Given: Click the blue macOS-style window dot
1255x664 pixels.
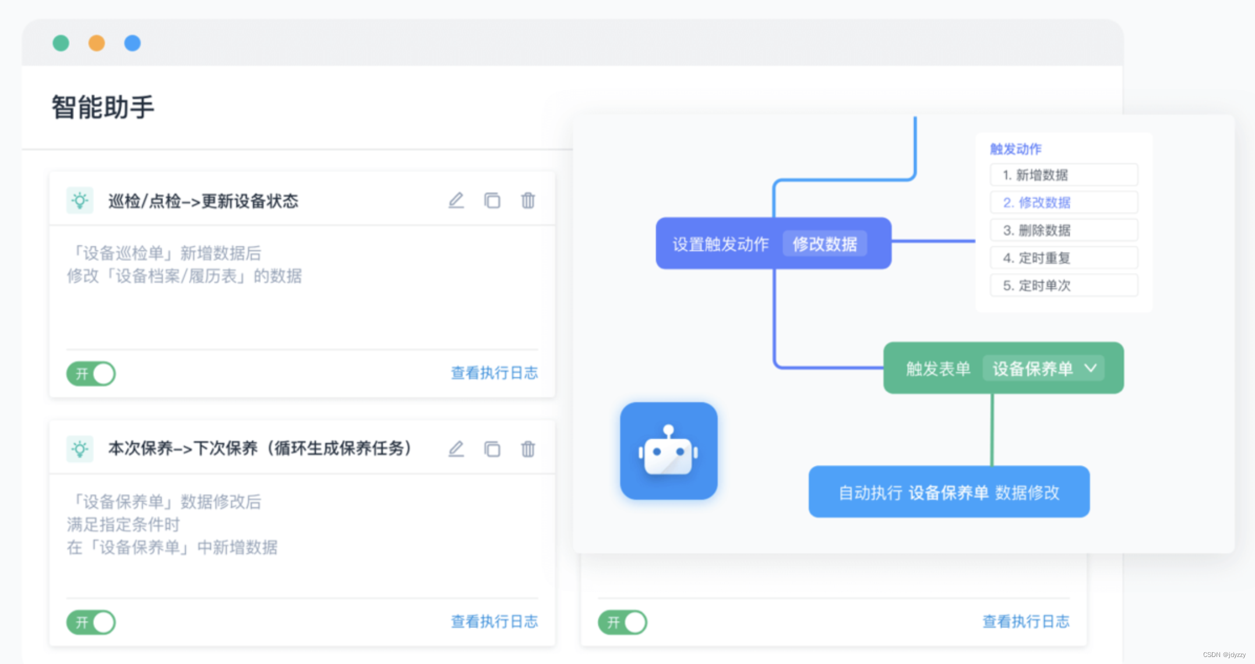Looking at the screenshot, I should coord(132,43).
